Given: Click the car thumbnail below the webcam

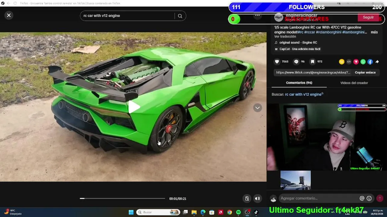Looking at the screenshot, I should [295, 180].
